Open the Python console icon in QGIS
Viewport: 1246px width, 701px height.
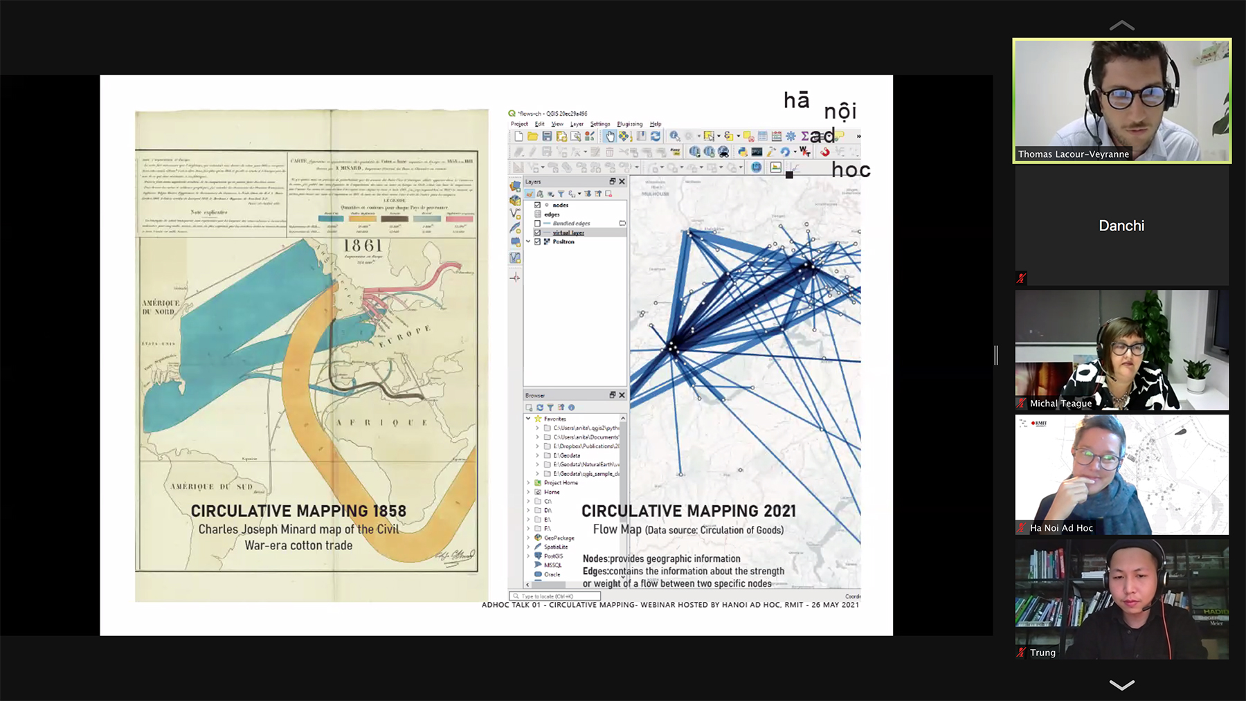pos(743,152)
